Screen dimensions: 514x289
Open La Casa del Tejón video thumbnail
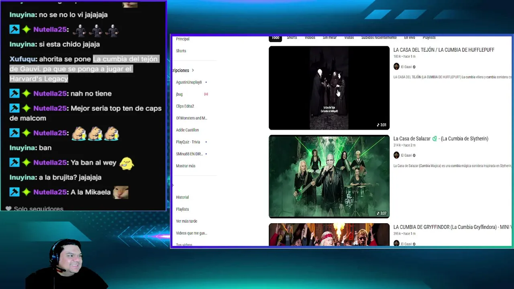[329, 88]
